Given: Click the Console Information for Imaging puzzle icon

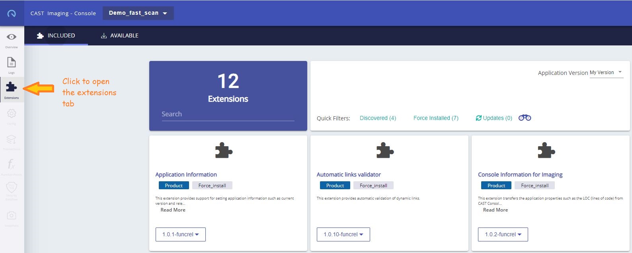Looking at the screenshot, I should pyautogui.click(x=546, y=151).
